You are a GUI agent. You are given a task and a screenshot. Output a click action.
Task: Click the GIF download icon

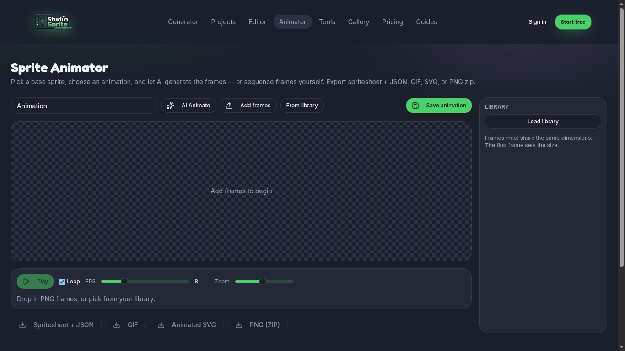click(117, 325)
